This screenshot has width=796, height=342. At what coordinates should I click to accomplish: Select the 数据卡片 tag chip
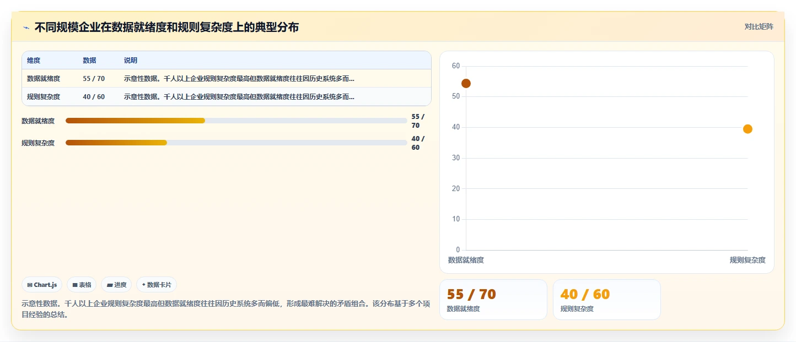[x=157, y=285]
